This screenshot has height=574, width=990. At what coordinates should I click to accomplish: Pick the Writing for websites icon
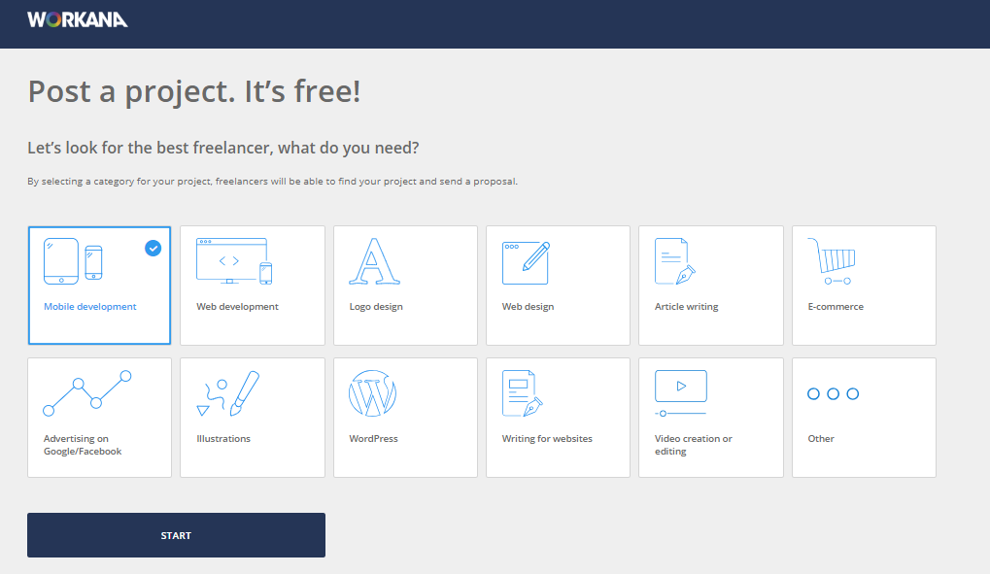coord(522,393)
